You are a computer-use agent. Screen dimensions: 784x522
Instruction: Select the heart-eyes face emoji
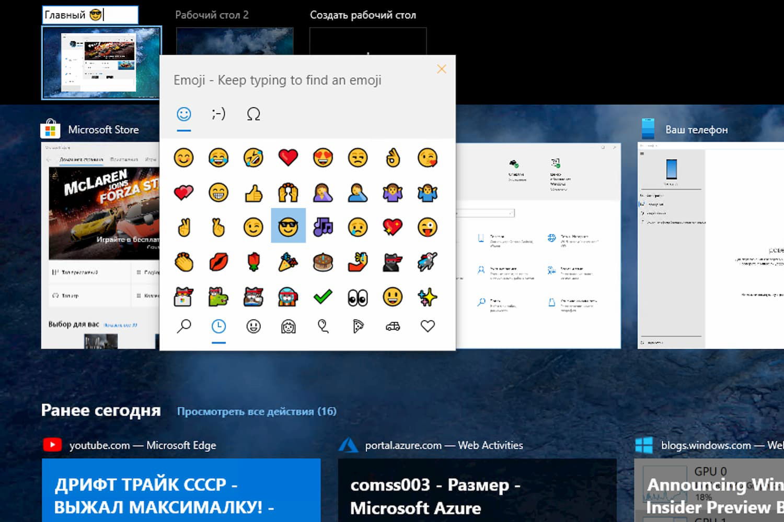coord(323,158)
